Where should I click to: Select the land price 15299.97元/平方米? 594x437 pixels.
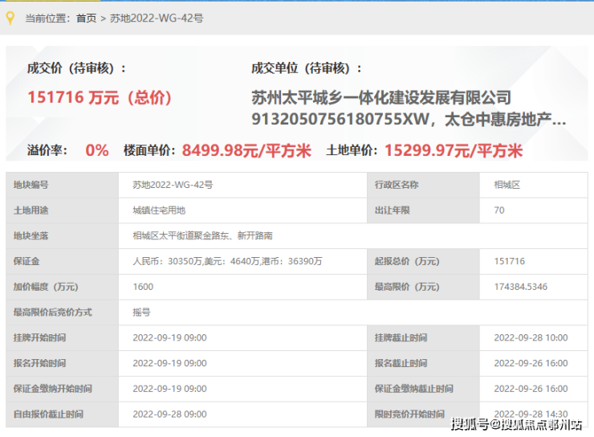click(454, 150)
